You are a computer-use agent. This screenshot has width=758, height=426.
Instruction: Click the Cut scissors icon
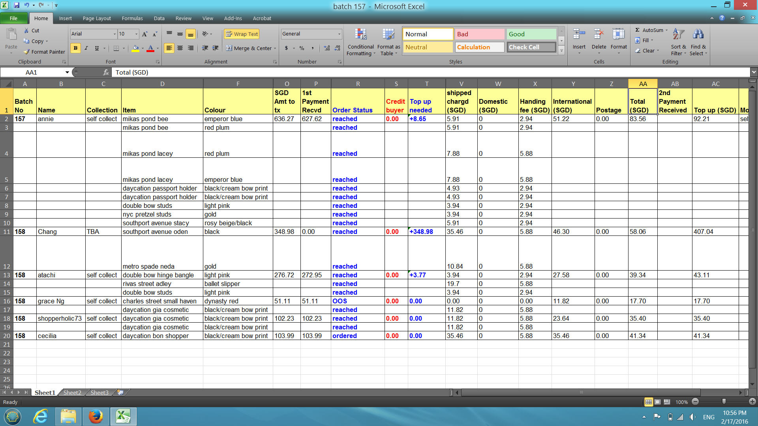click(26, 30)
